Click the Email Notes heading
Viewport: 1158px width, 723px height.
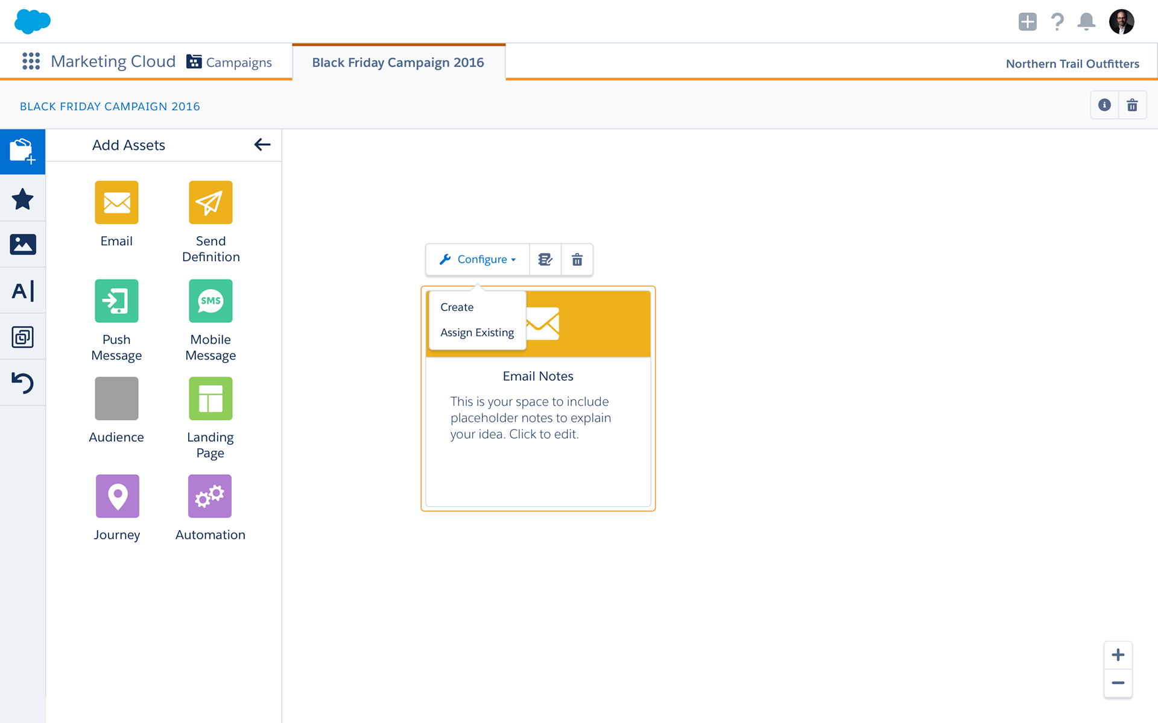[538, 376]
